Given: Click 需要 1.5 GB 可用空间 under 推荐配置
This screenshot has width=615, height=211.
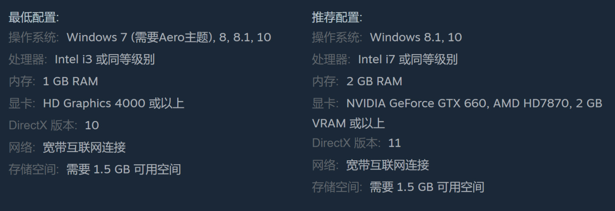Looking at the screenshot, I should pyautogui.click(x=427, y=187).
